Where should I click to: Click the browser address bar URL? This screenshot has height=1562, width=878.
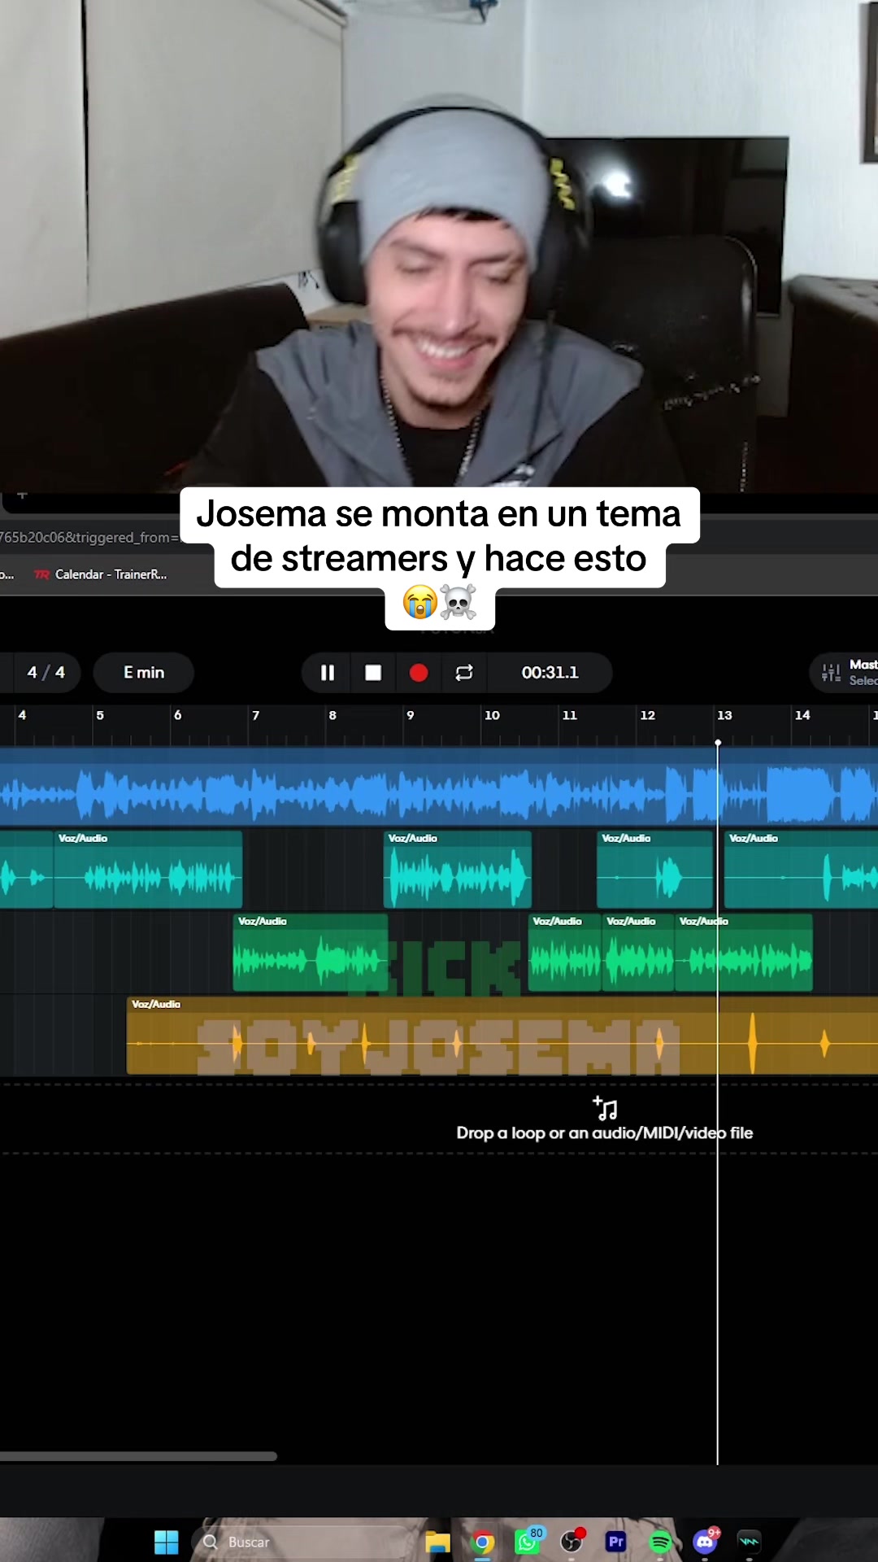89,537
